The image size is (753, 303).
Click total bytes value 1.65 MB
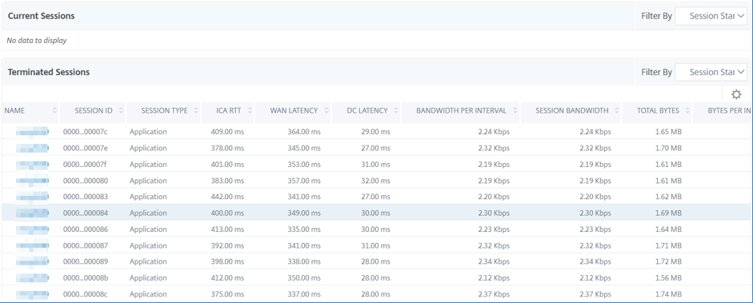(x=668, y=132)
